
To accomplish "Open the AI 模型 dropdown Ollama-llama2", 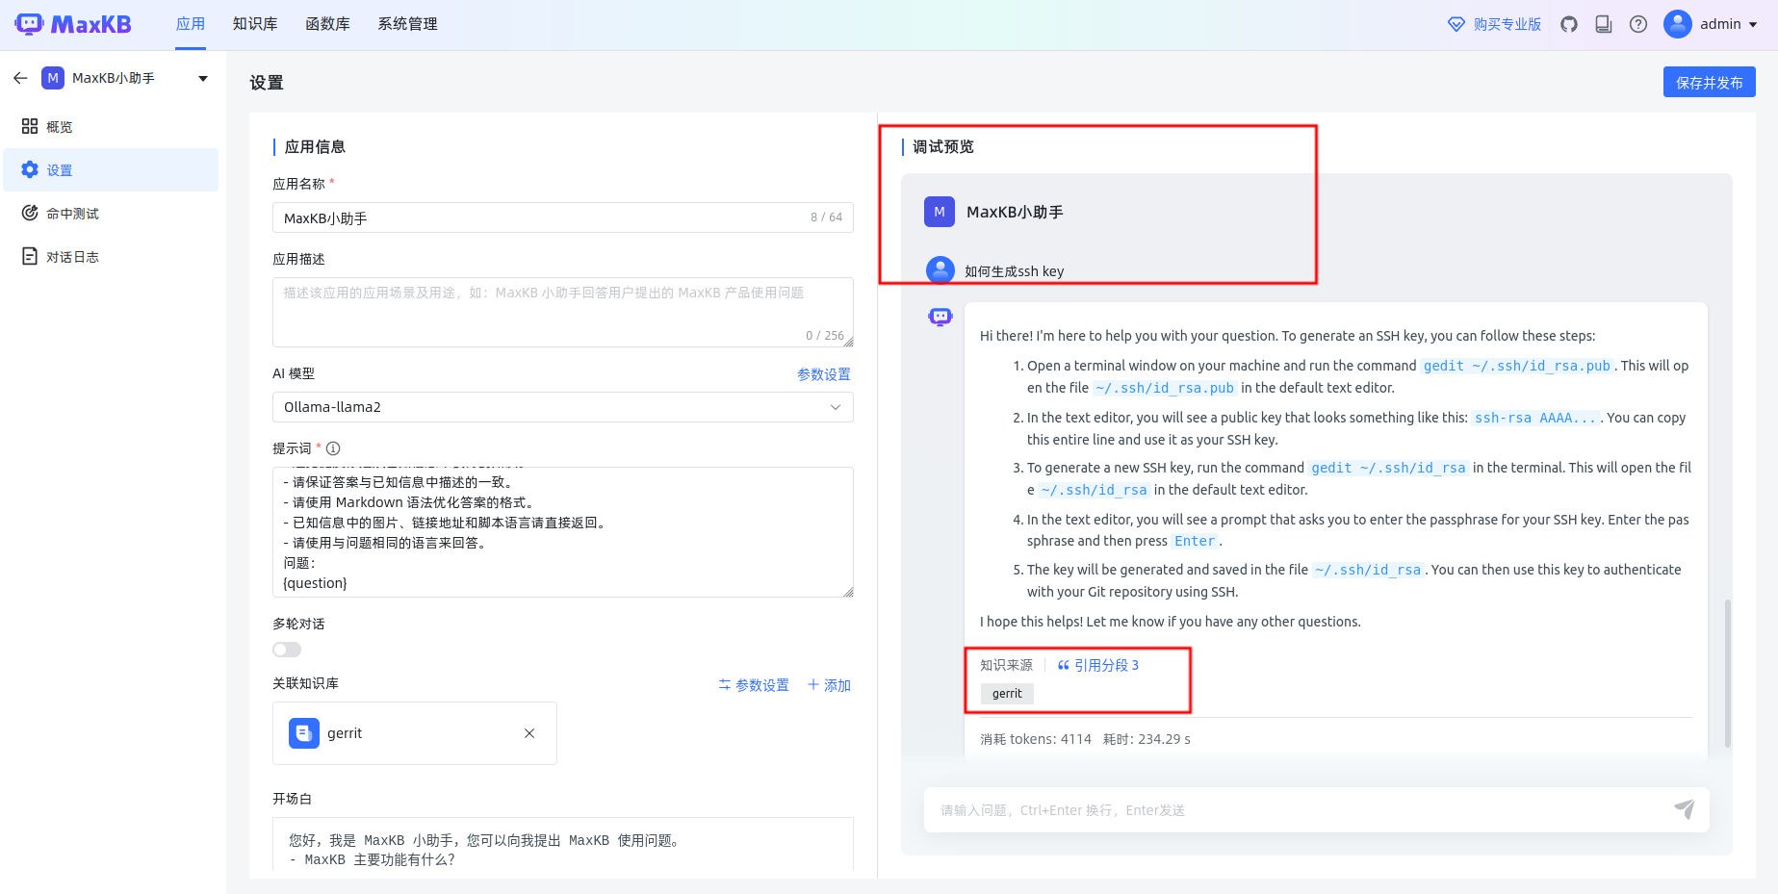I will tap(563, 407).
